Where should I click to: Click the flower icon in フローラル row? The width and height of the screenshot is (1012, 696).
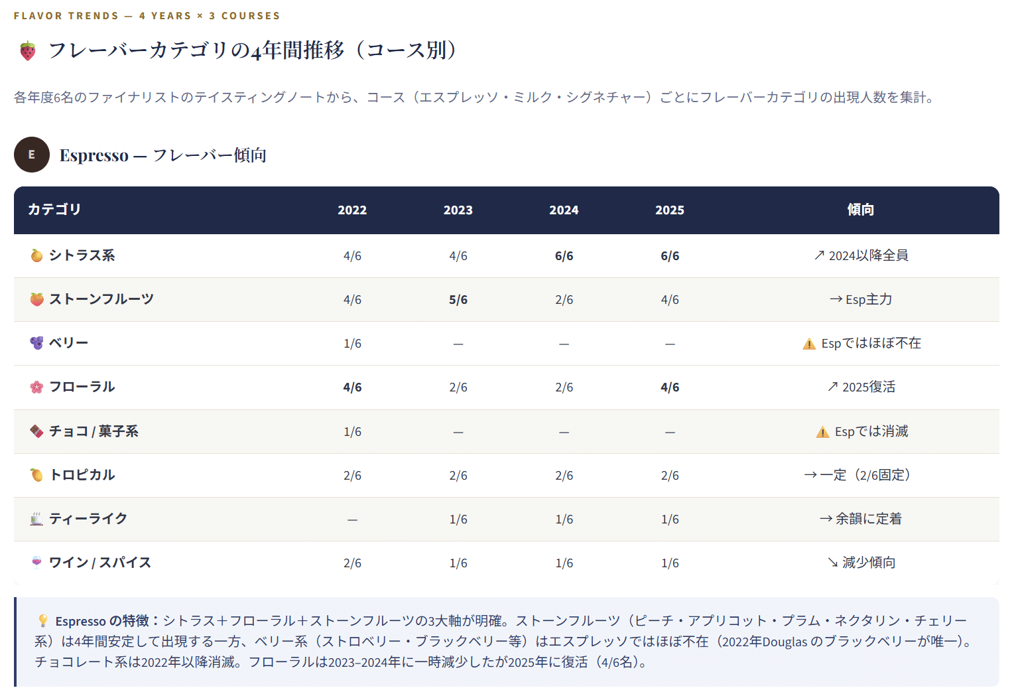click(36, 387)
